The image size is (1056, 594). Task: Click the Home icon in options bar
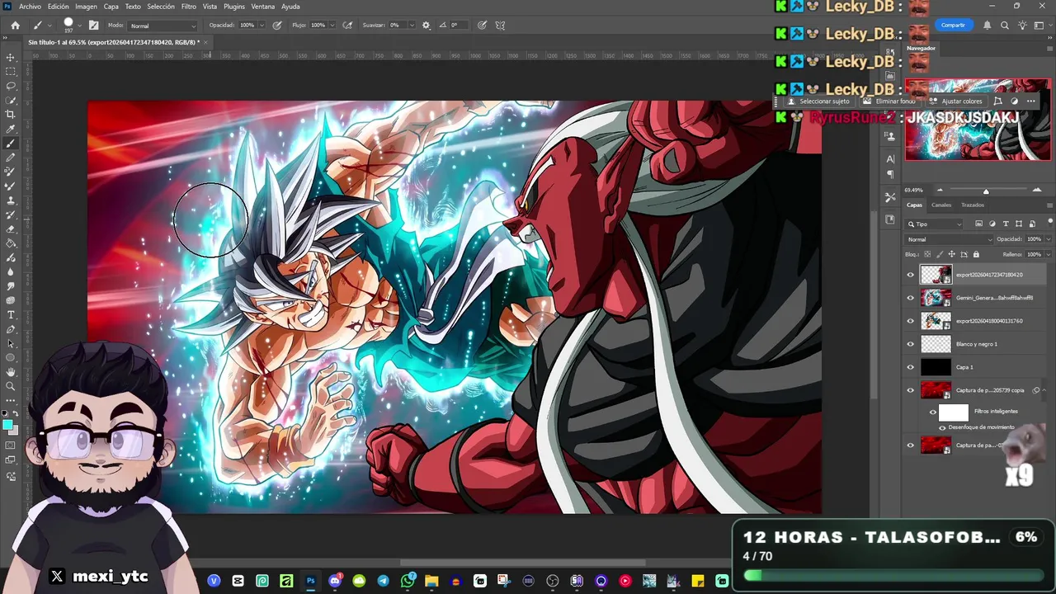(x=15, y=26)
